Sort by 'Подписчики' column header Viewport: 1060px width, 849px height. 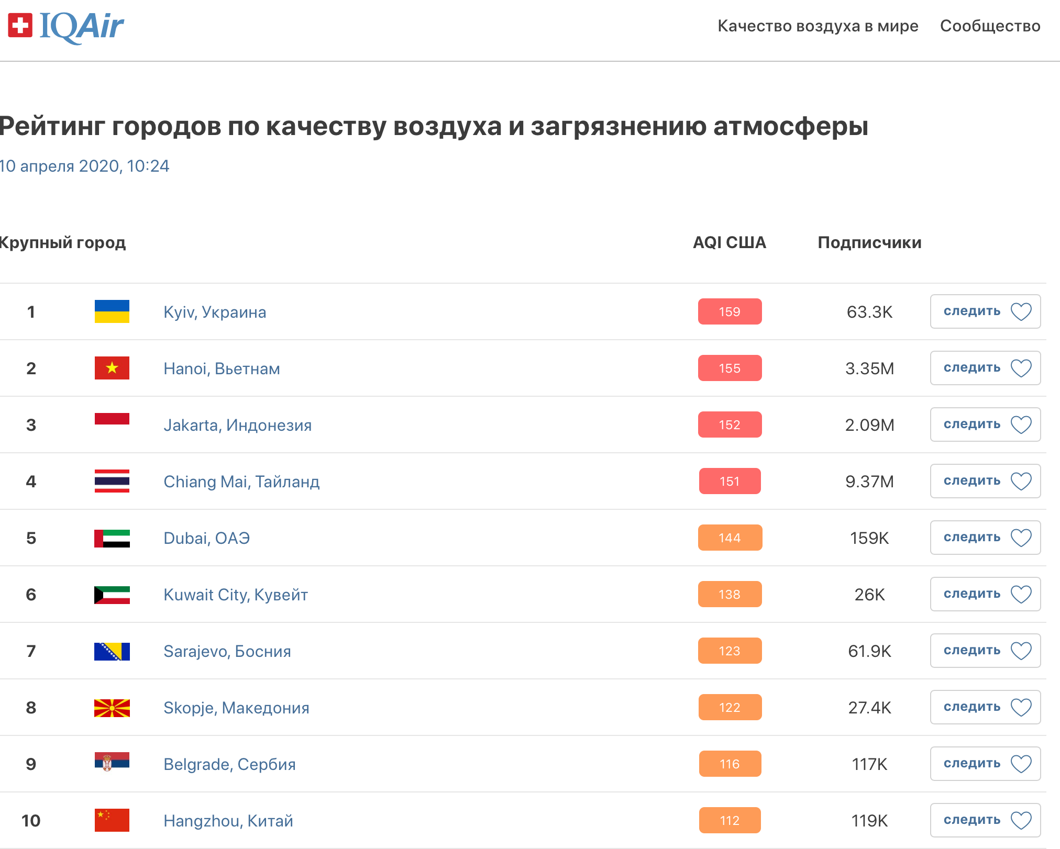(x=869, y=242)
